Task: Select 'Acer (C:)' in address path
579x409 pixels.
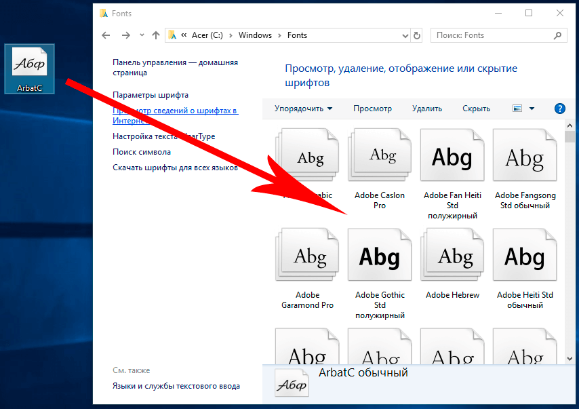Action: click(207, 35)
